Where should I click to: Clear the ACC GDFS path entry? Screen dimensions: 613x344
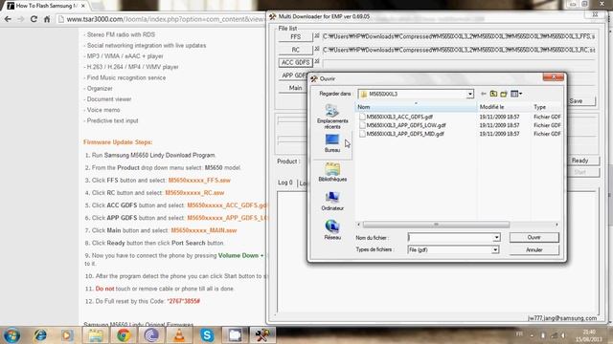[x=317, y=61]
